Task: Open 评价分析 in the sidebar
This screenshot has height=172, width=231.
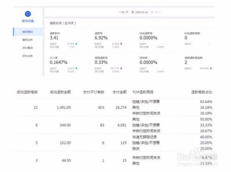Action: click(27, 56)
